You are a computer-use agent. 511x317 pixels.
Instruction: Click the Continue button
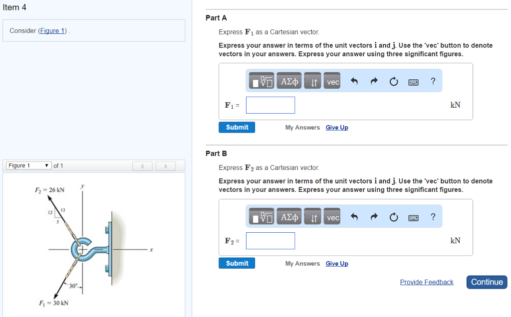487,282
